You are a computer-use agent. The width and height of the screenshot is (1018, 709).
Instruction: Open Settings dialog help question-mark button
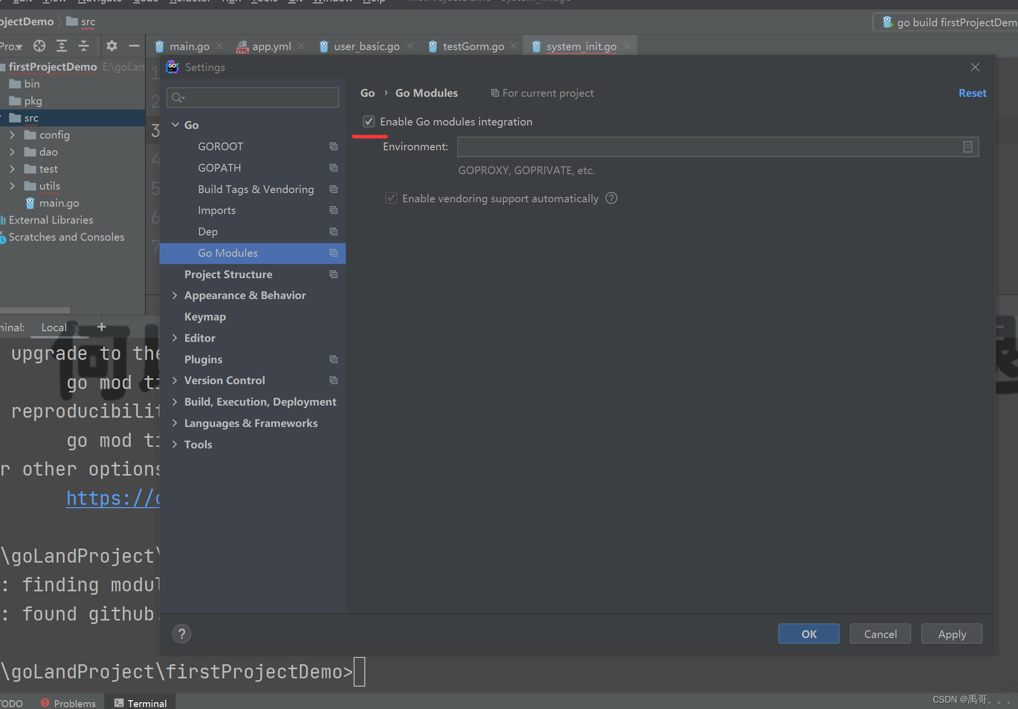pos(181,634)
